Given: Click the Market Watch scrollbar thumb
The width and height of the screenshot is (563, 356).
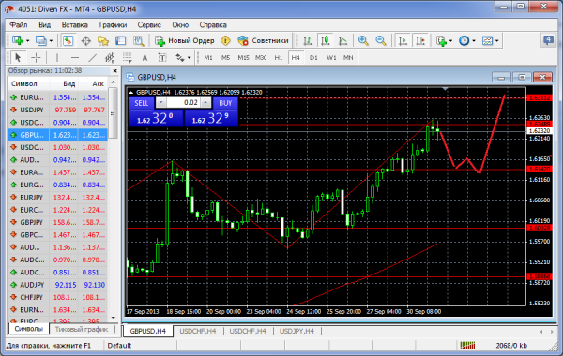Looking at the screenshot, I should tap(113, 112).
